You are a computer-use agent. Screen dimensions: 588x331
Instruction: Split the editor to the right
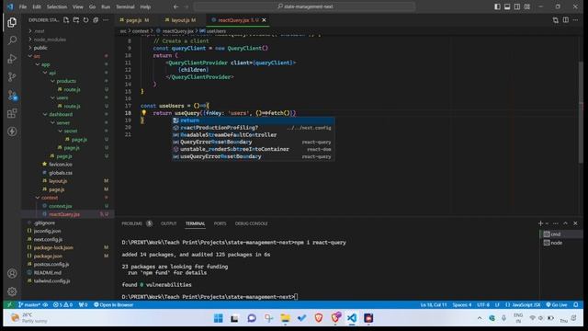click(566, 20)
